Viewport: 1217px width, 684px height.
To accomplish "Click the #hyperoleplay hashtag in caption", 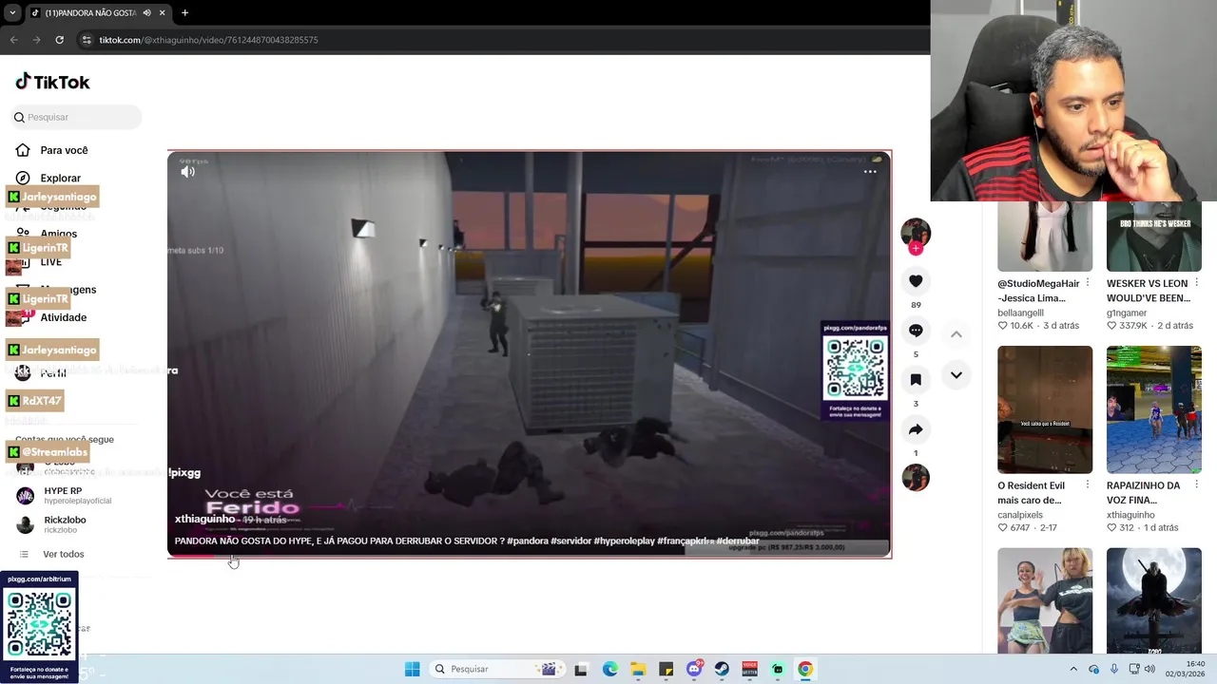I will 624,541.
